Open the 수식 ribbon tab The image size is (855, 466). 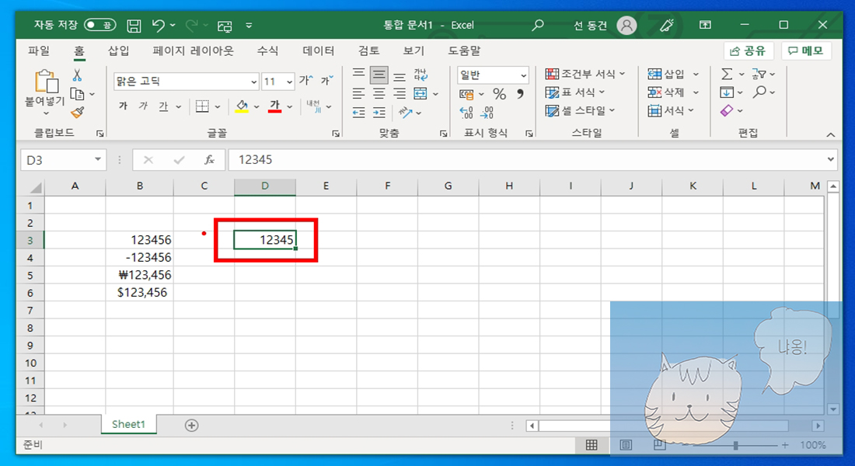click(267, 50)
